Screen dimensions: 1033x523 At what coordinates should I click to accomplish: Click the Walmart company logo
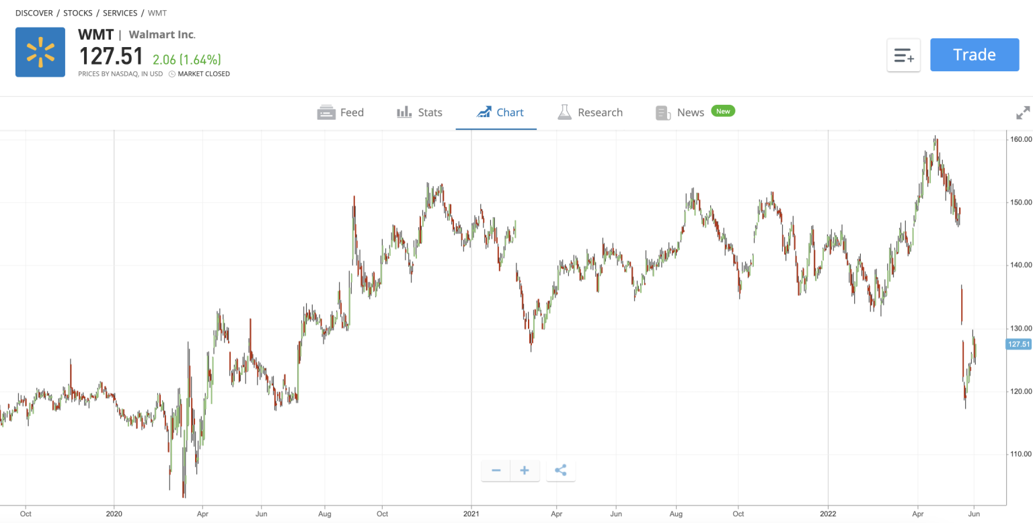pyautogui.click(x=40, y=51)
